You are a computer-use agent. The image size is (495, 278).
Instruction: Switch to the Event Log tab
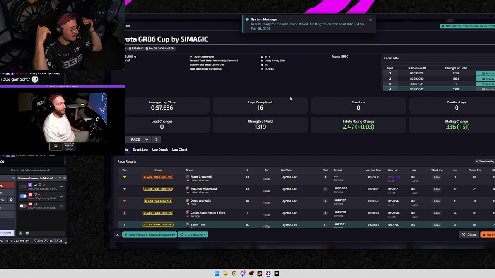click(140, 149)
